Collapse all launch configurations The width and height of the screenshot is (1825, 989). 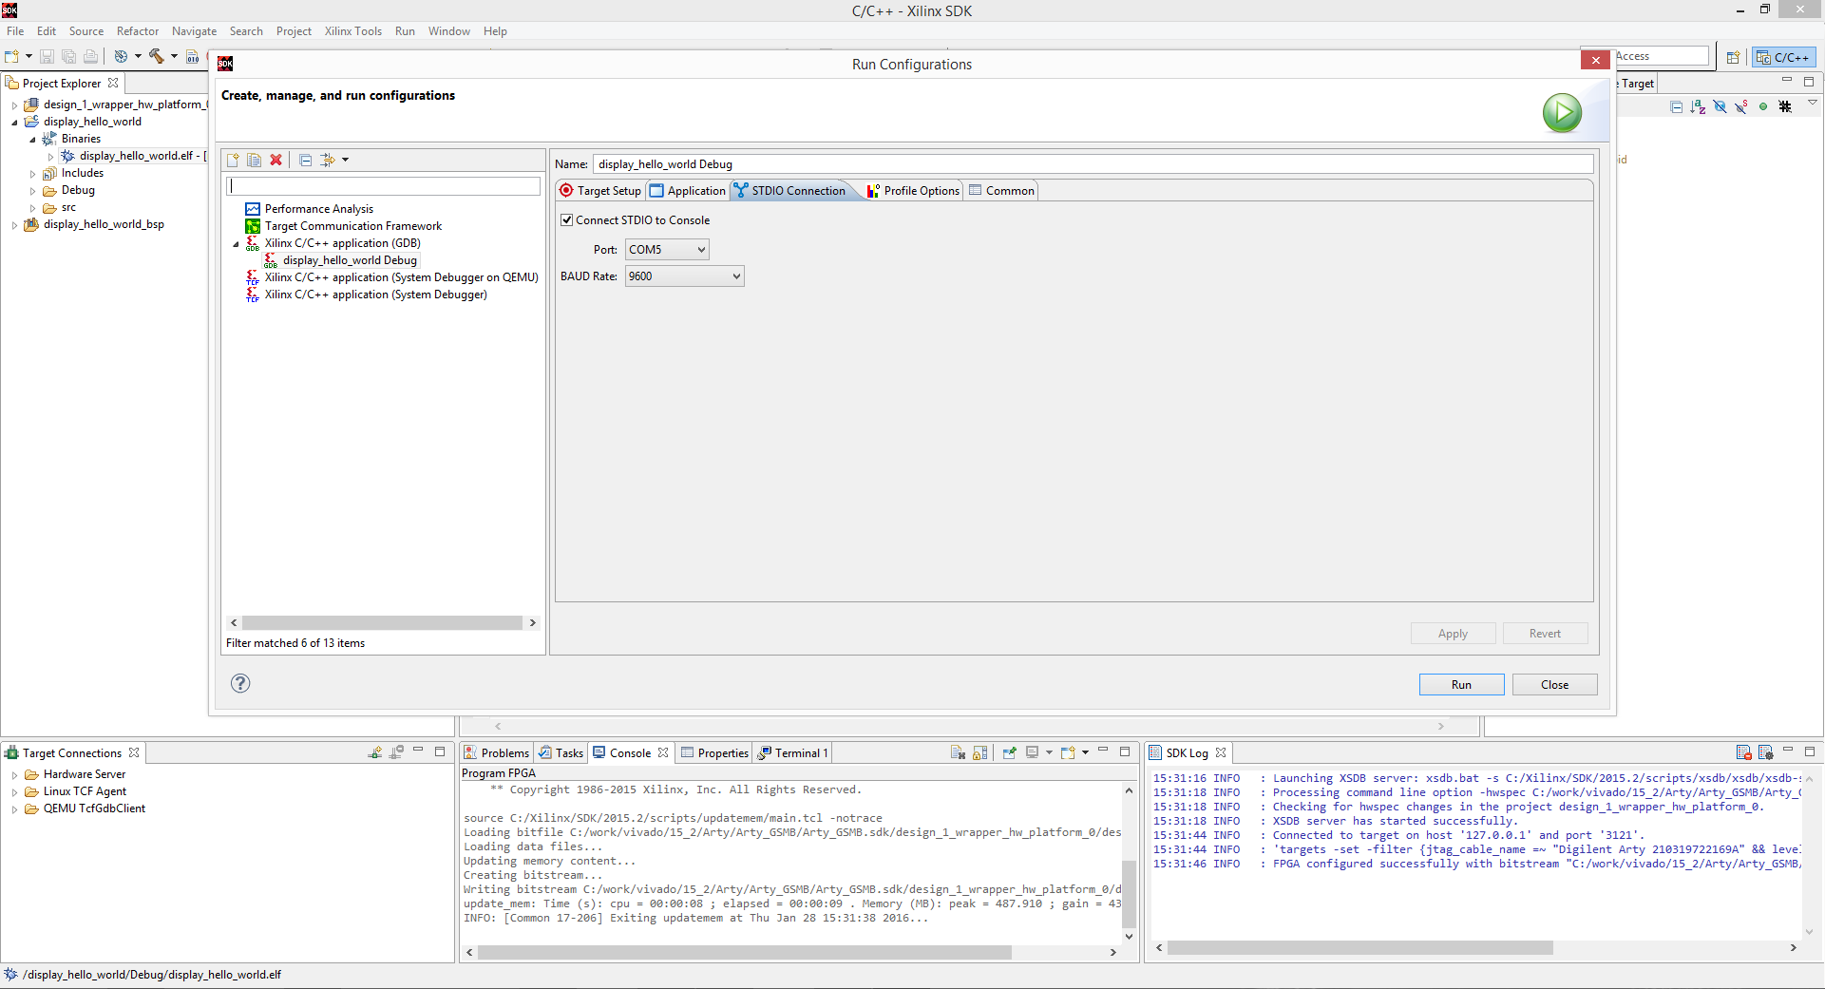(x=305, y=160)
